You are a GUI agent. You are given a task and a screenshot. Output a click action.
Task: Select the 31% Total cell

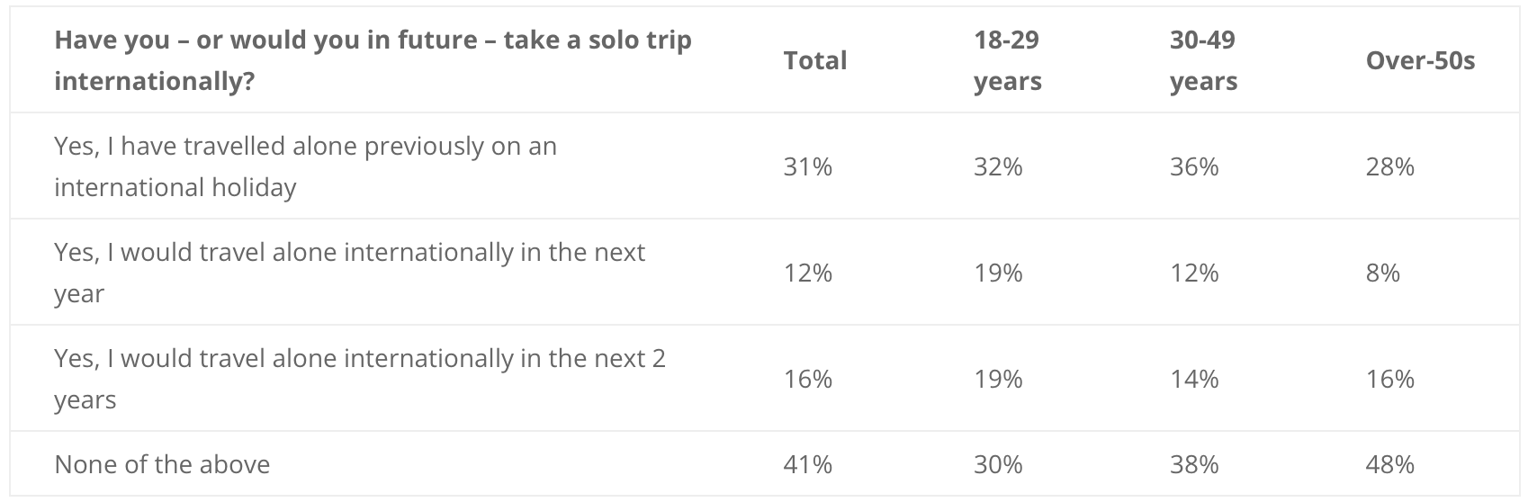807,166
